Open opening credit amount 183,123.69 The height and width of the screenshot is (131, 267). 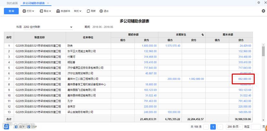[x=150, y=90]
